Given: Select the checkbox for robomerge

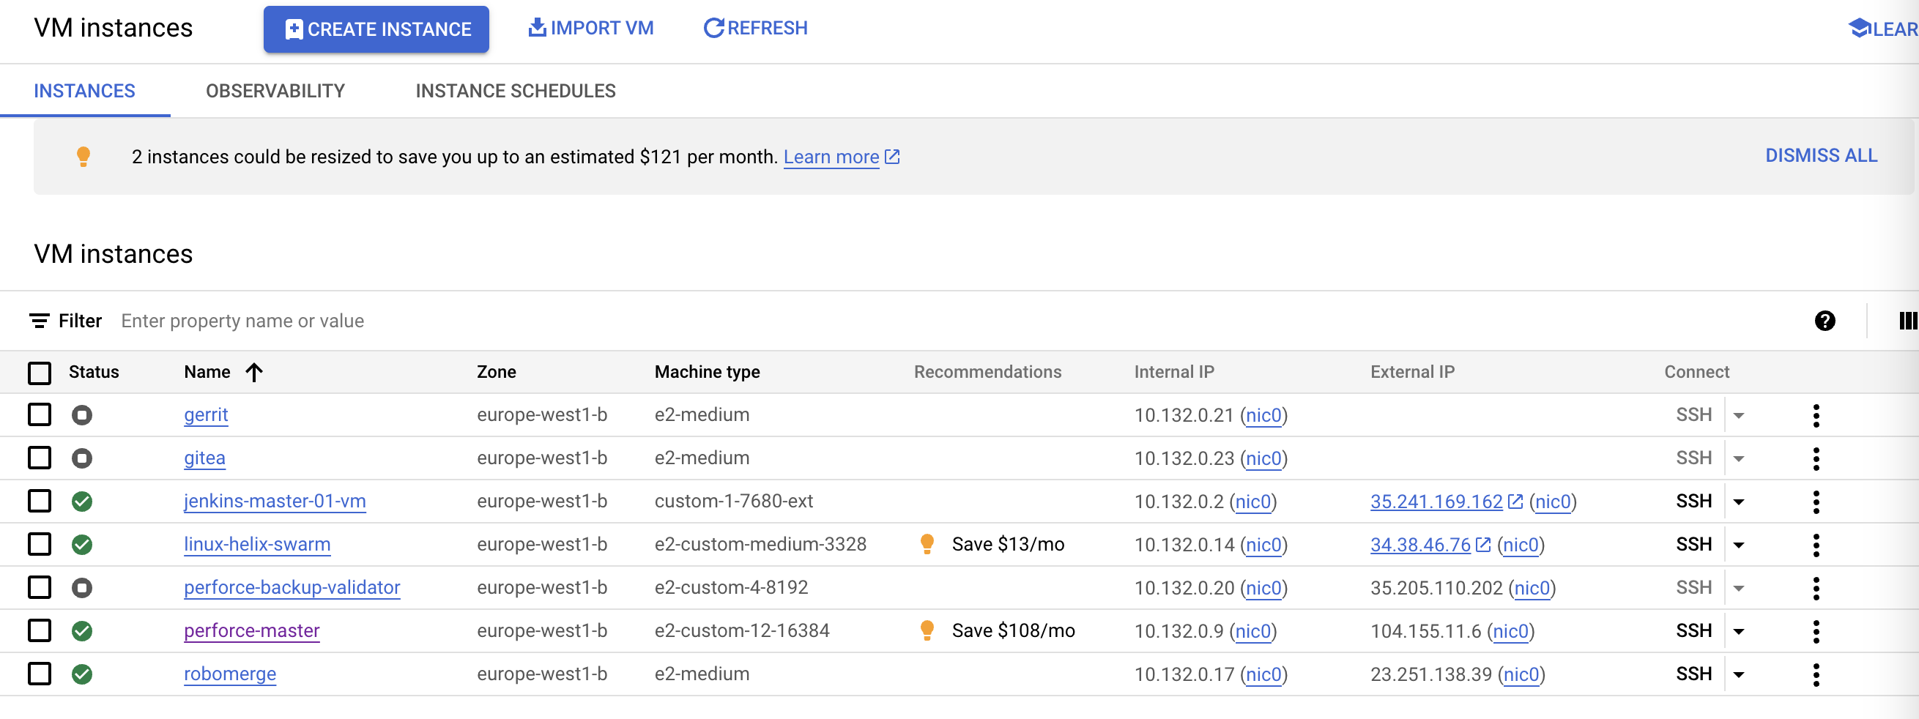Looking at the screenshot, I should click(x=39, y=674).
